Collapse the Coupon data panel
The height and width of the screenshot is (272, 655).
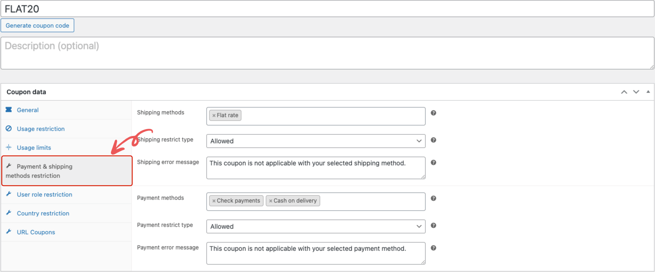[x=648, y=91]
